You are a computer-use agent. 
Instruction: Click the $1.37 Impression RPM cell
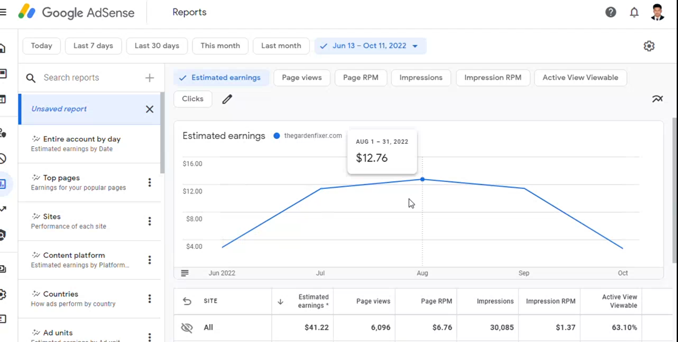coord(565,327)
